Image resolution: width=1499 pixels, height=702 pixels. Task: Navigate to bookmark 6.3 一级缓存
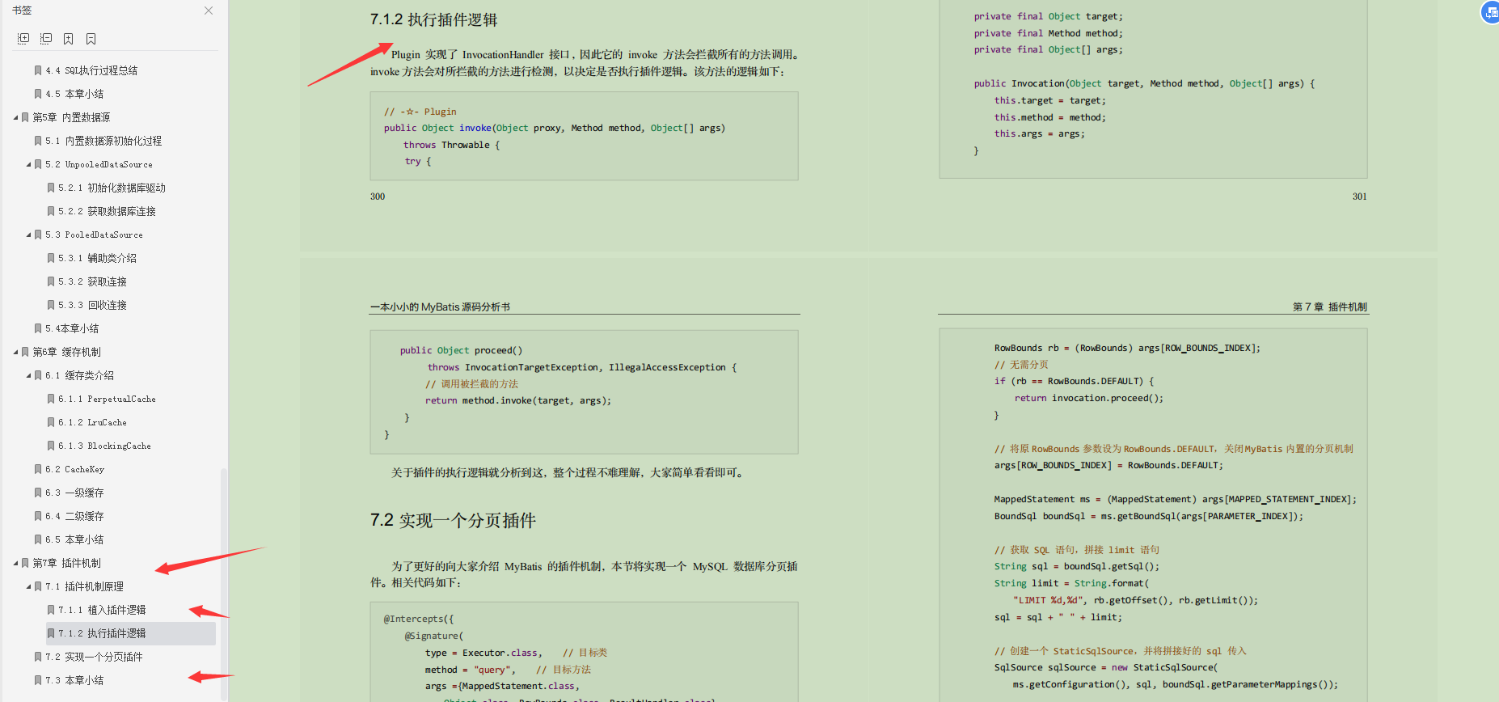tap(74, 493)
